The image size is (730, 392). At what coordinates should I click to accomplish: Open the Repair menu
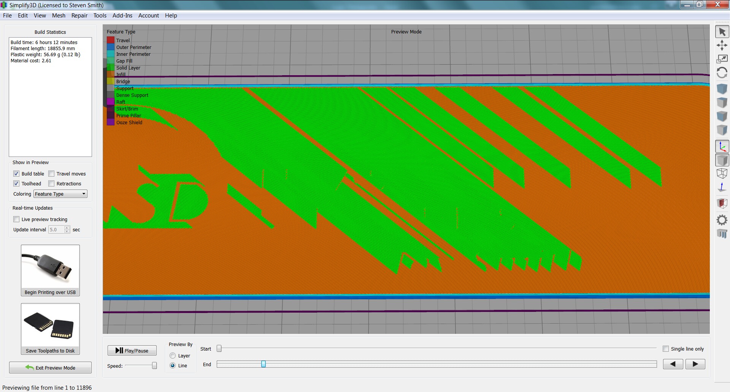pos(79,16)
